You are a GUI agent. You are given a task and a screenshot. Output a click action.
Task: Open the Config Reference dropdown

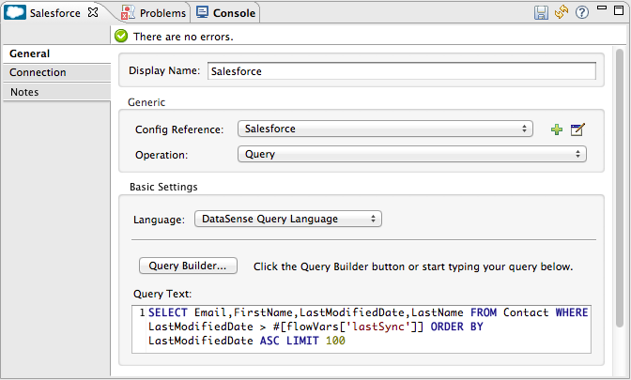(x=385, y=129)
